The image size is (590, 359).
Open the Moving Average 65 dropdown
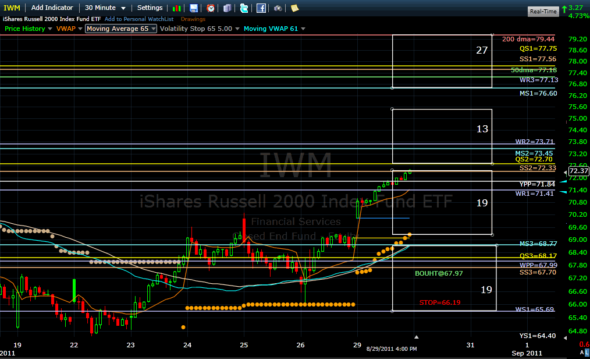[121, 29]
